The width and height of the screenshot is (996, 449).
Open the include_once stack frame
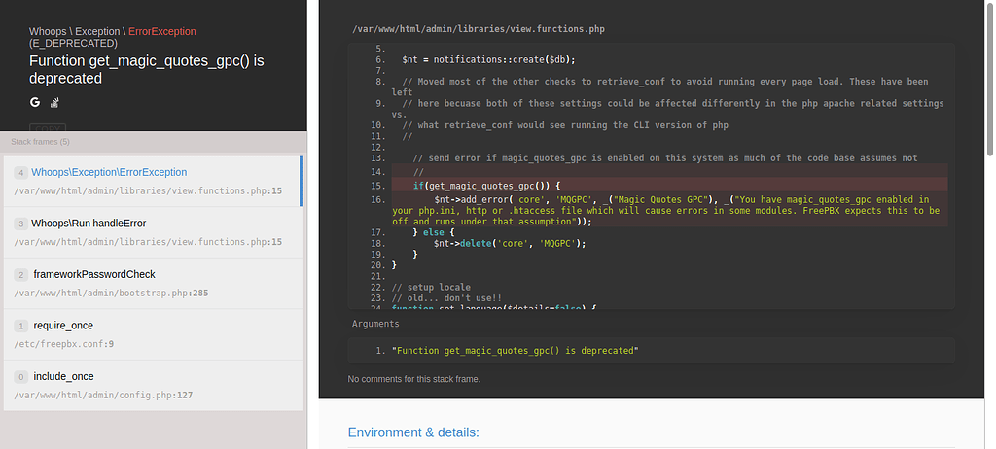63,376
